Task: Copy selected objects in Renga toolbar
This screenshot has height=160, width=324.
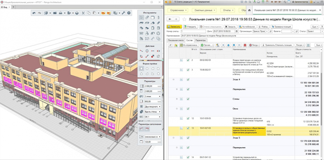Action: pyautogui.click(x=88, y=13)
